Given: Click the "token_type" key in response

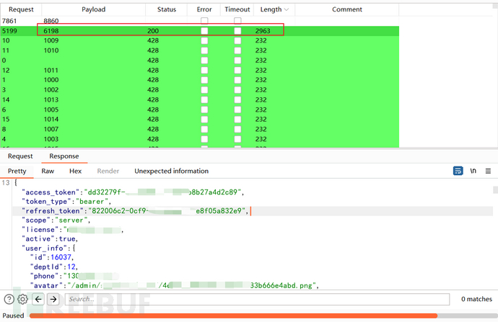Looking at the screenshot, I should (x=46, y=202).
